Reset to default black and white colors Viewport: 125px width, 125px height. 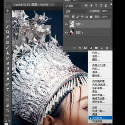pyautogui.click(x=6, y=120)
